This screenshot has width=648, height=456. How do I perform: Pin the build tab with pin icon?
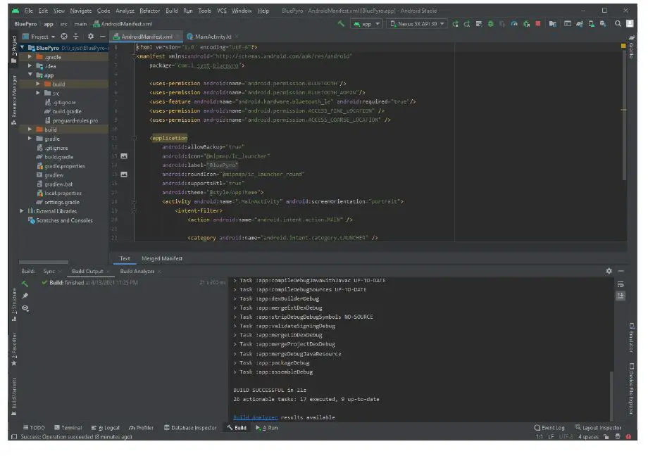(25, 296)
